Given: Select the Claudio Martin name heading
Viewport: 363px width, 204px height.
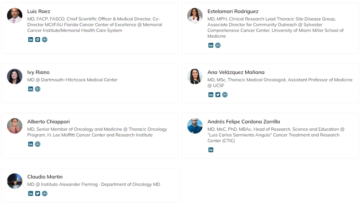Looking at the screenshot, I should pos(45,177).
